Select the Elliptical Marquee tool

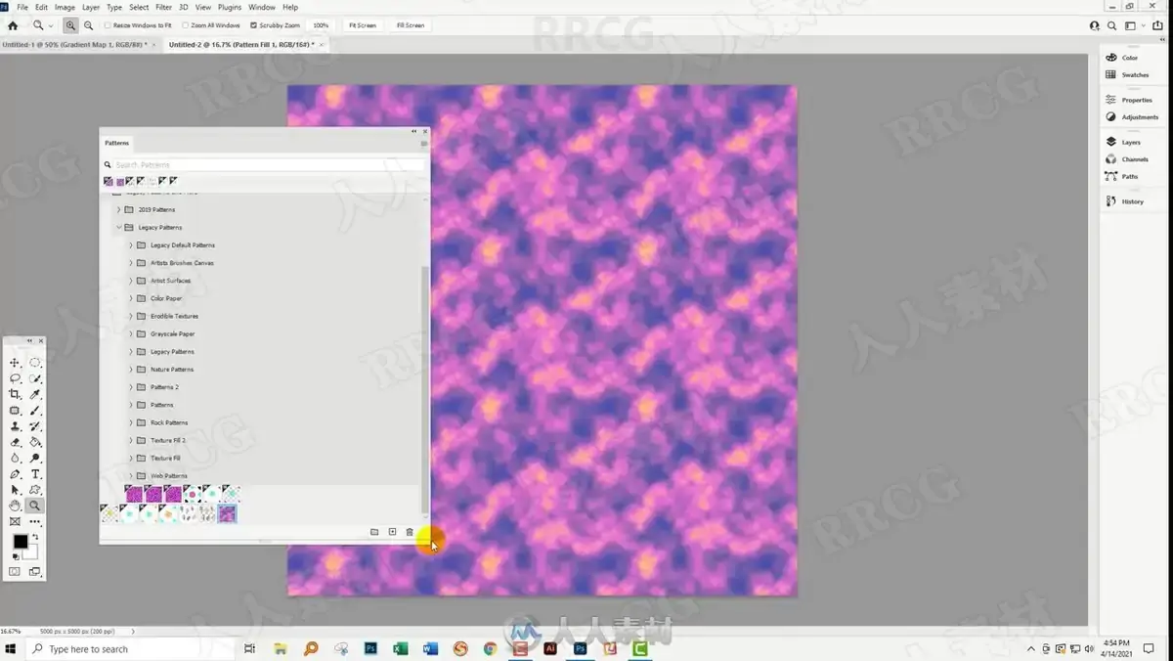pyautogui.click(x=35, y=363)
